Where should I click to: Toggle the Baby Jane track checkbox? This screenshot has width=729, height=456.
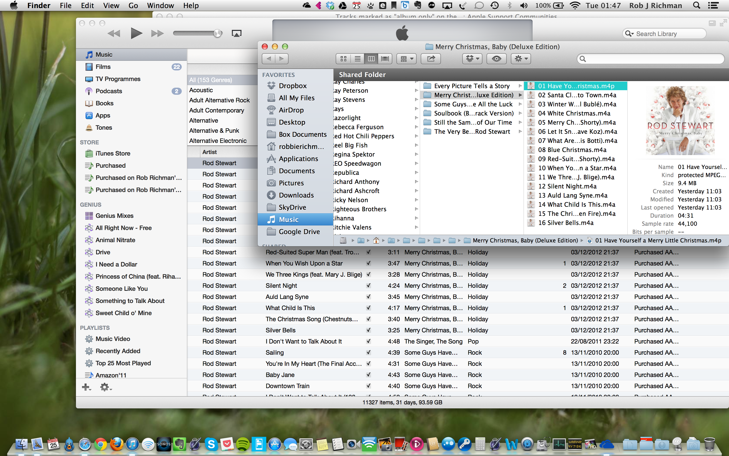tap(368, 375)
